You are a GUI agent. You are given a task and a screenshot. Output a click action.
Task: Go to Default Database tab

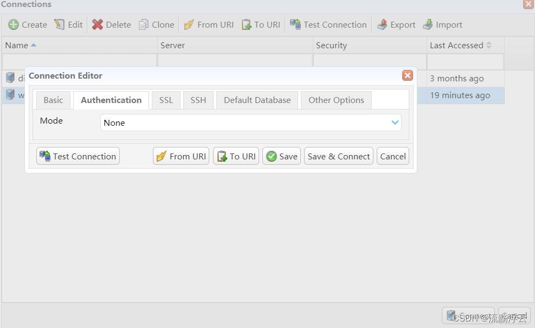tap(257, 100)
